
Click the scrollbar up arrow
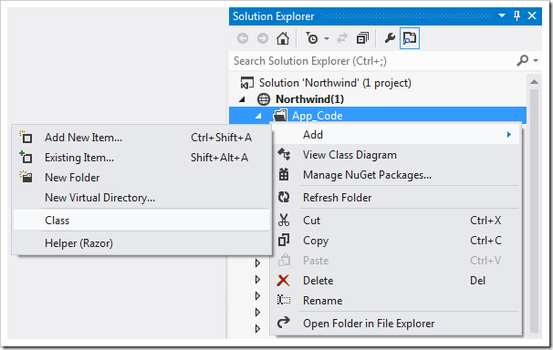click(535, 82)
